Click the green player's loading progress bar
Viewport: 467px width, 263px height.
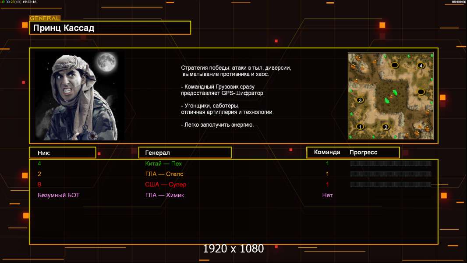(x=390, y=163)
